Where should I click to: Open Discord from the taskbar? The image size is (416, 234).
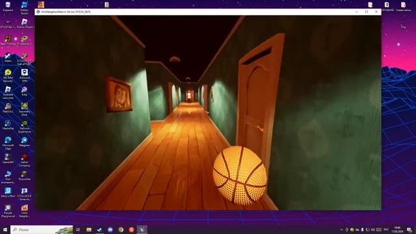110,229
